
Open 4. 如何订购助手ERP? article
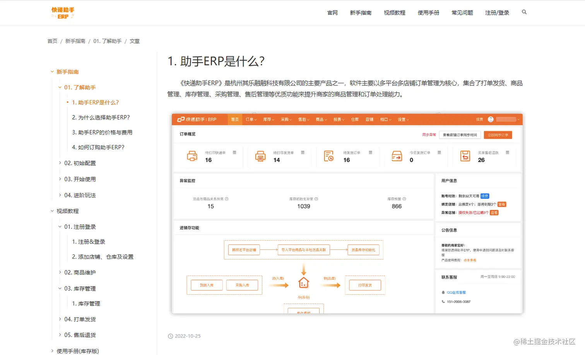point(98,147)
